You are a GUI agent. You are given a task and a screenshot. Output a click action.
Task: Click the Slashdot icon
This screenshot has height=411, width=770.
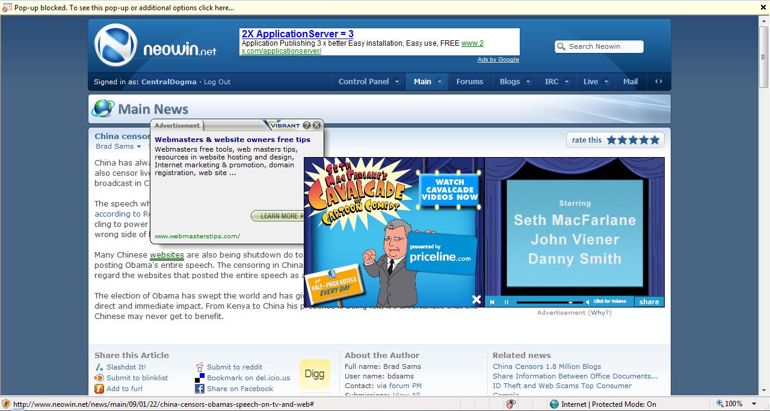100,367
